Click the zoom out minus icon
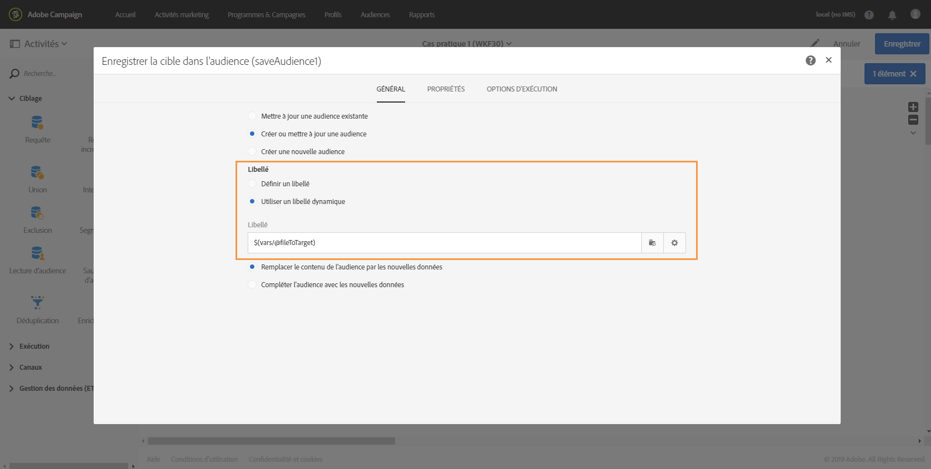Screen dimensions: 931x469 tap(913, 120)
